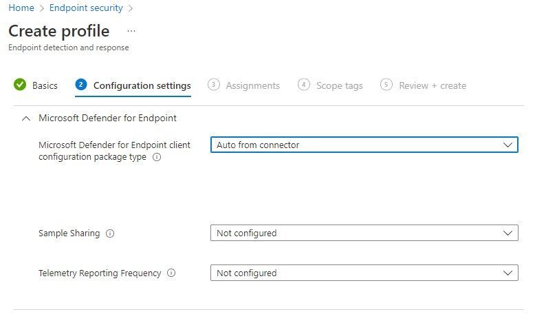Click step 5 Review + create number icon

point(386,85)
